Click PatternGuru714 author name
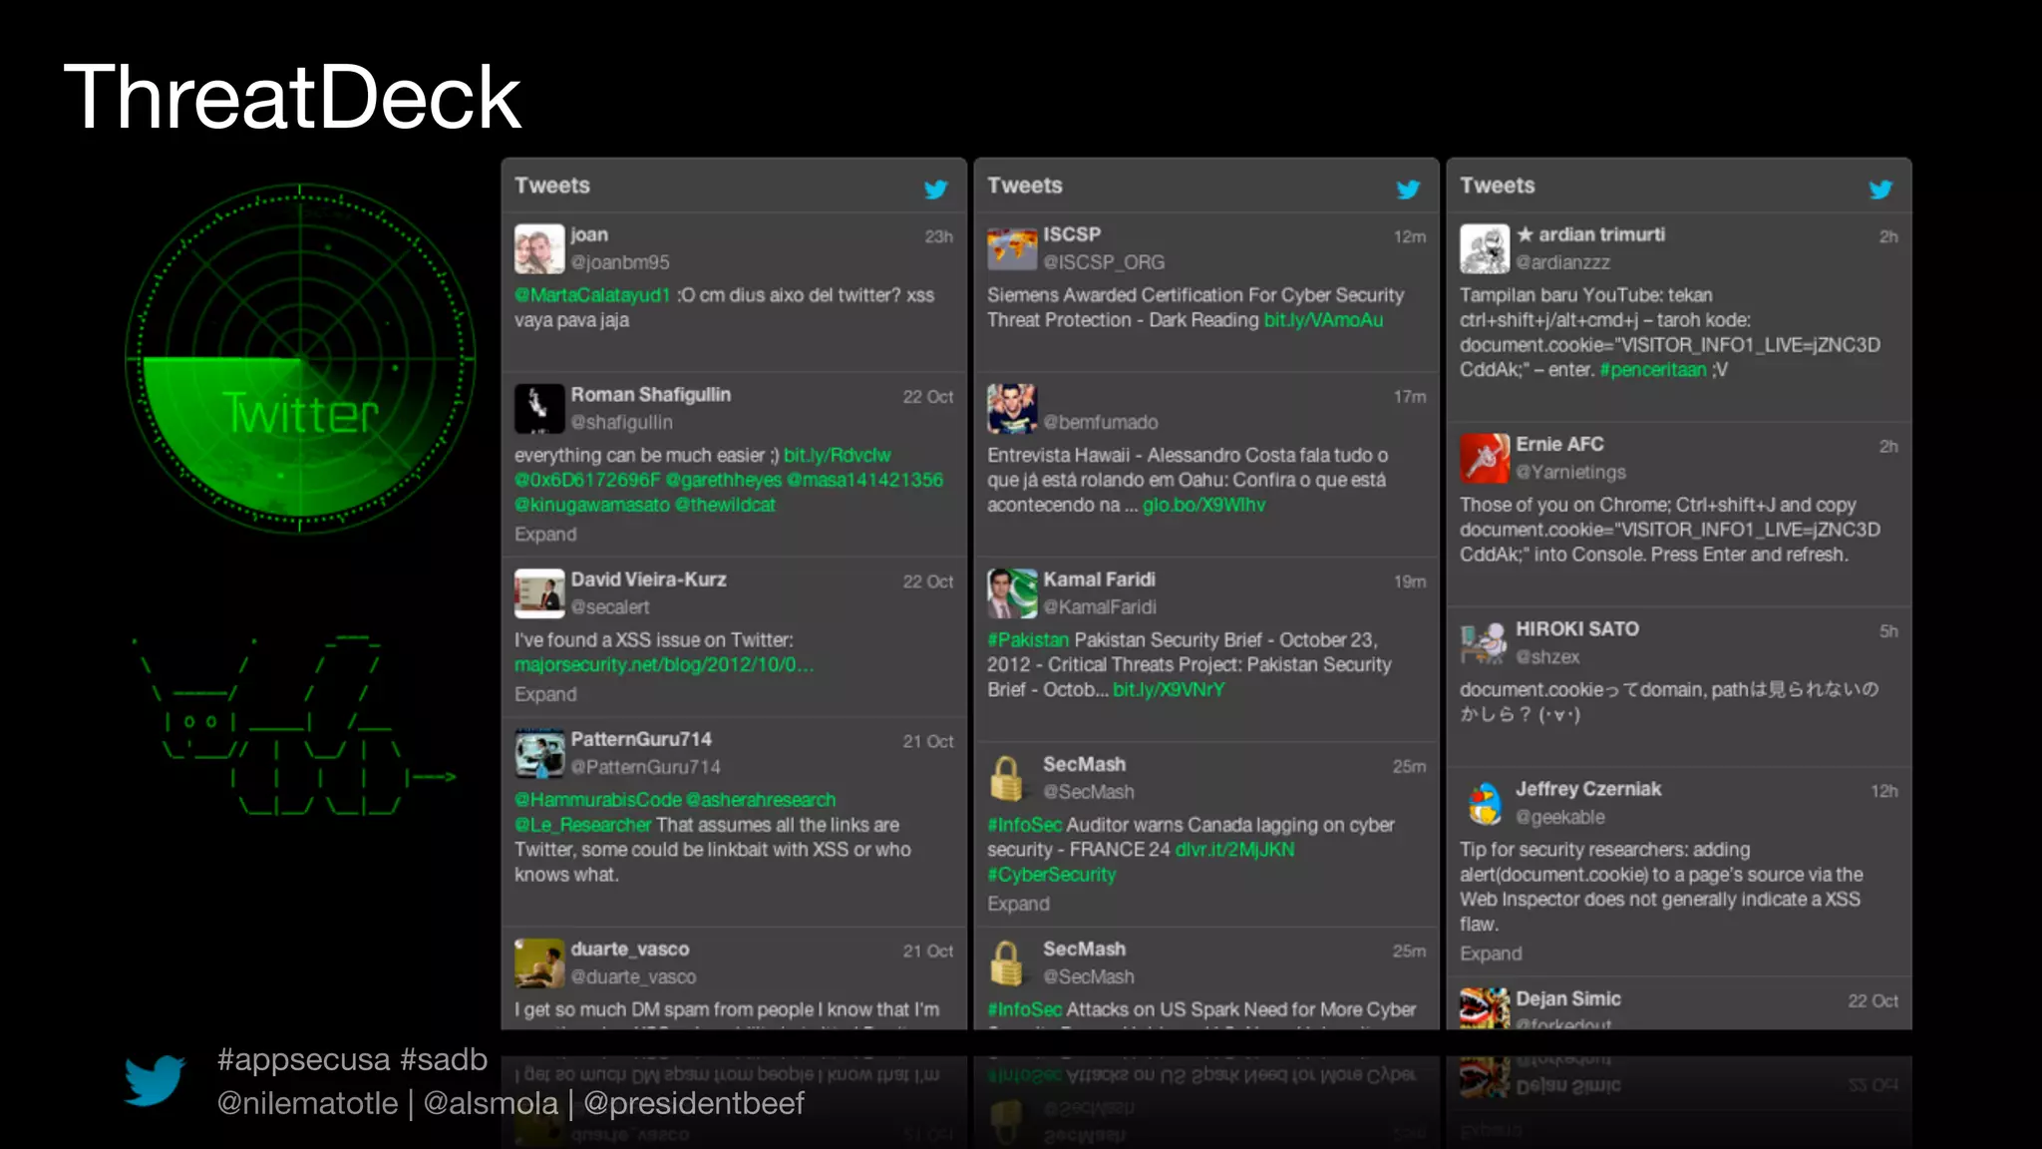The width and height of the screenshot is (2042, 1149). tap(641, 739)
